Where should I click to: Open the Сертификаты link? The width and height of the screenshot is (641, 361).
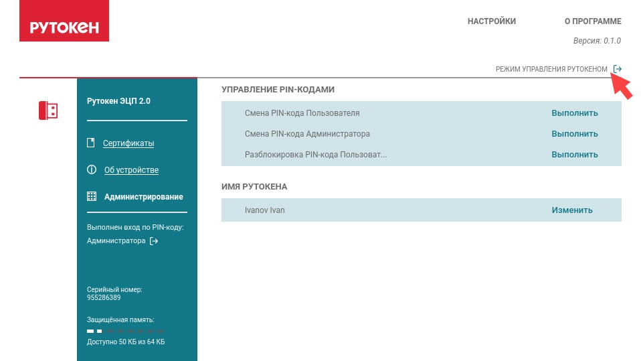pos(128,143)
